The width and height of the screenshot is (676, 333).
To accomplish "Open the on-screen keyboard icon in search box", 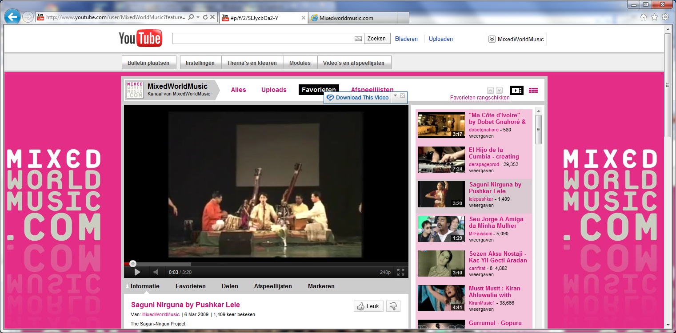I will (358, 39).
